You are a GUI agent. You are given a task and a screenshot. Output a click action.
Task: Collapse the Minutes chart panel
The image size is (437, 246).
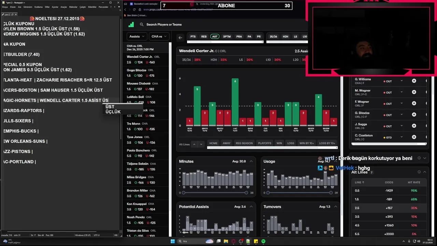click(x=251, y=161)
